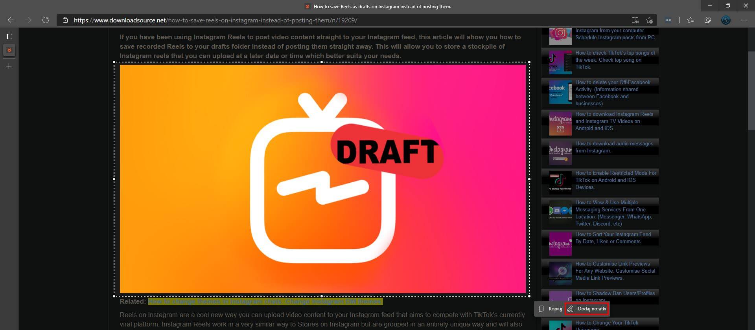Image resolution: width=755 pixels, height=330 pixels.
Task: Click the TikTok Restricted Mode article thumbnail
Action: 560,183
